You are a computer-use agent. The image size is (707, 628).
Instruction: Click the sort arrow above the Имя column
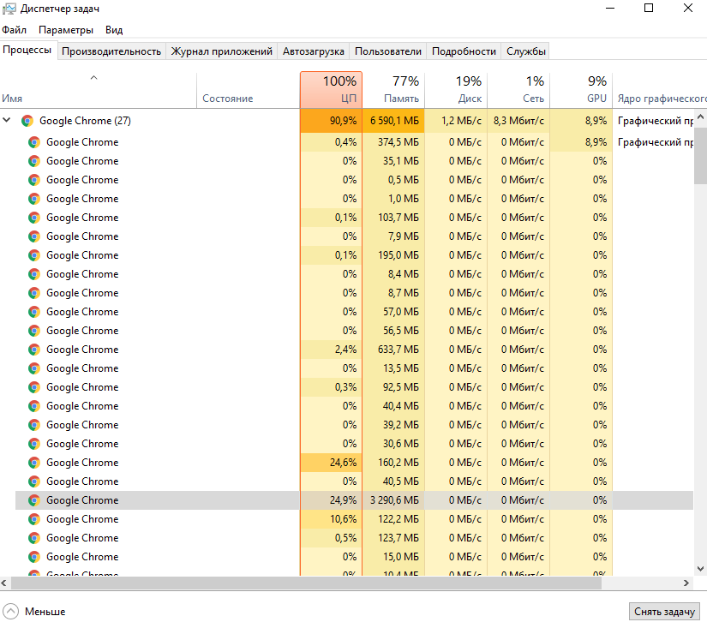point(93,78)
